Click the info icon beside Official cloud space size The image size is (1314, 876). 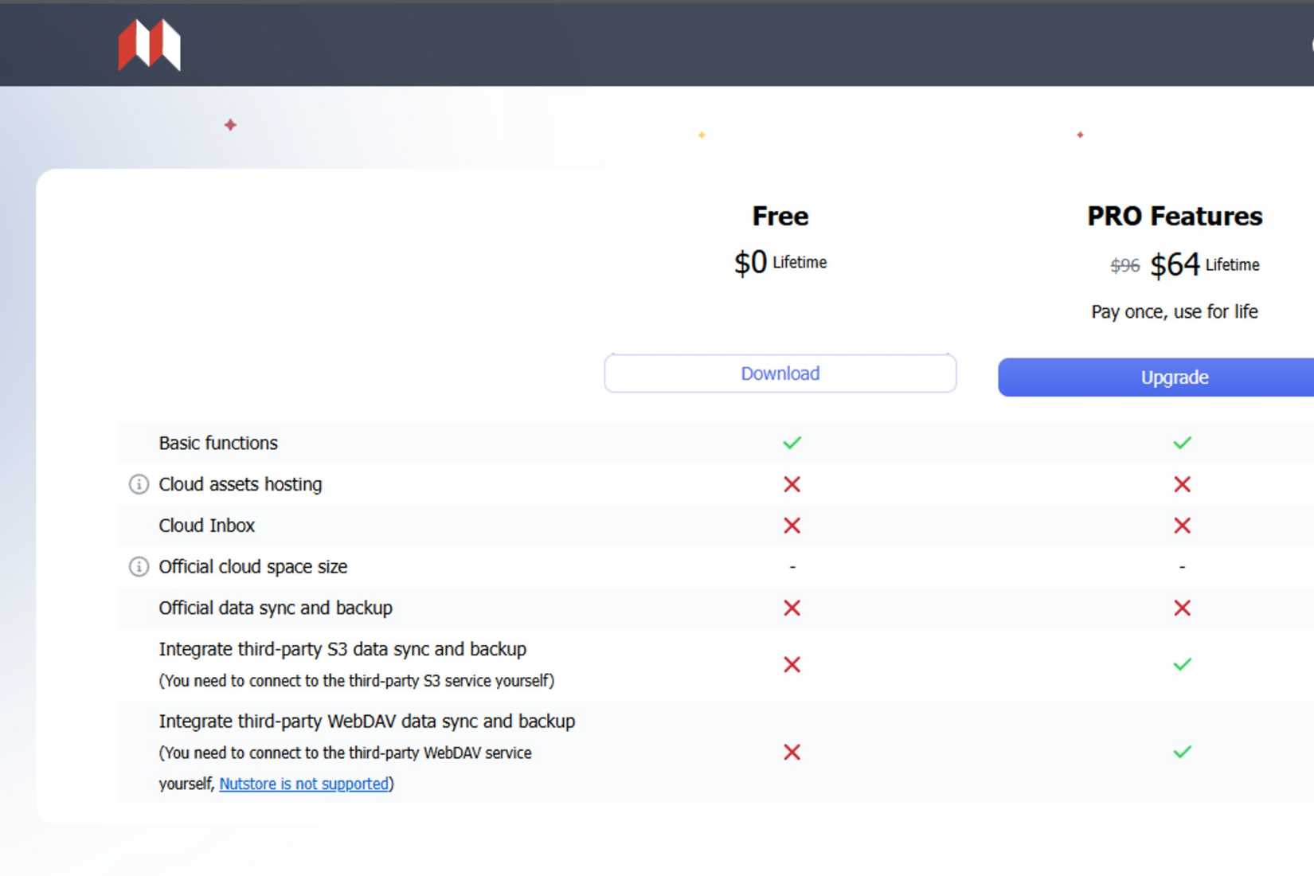point(138,566)
